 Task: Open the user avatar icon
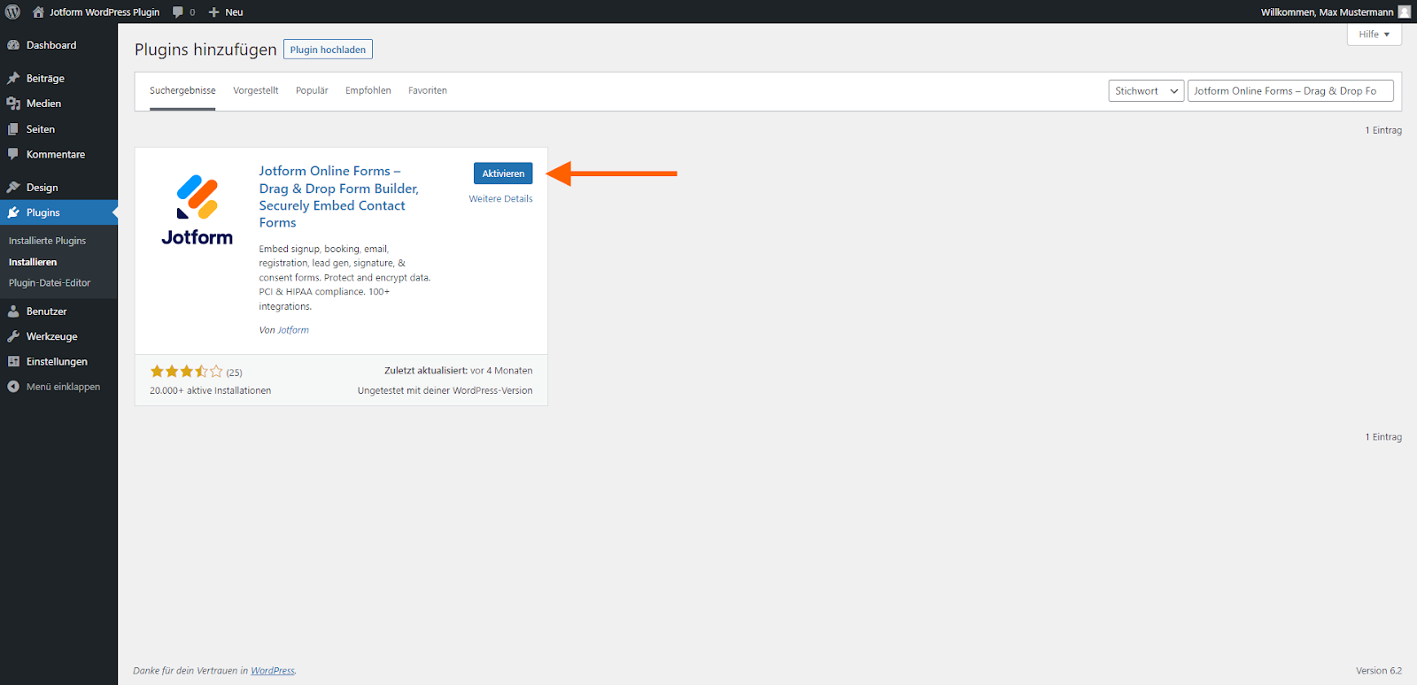1404,12
